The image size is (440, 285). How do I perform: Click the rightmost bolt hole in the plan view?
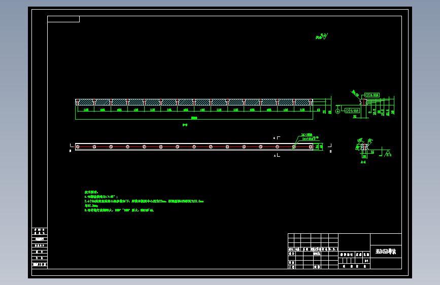click(x=311, y=147)
